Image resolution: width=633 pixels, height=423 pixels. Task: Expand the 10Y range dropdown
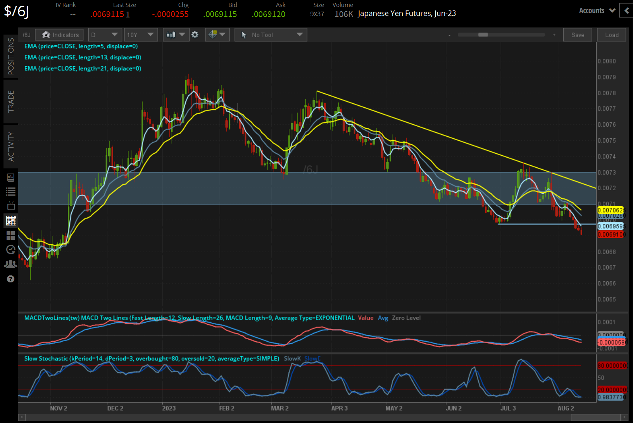(141, 34)
